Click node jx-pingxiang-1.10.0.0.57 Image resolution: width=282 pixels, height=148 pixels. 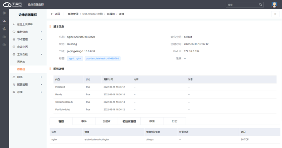[x=81, y=51]
